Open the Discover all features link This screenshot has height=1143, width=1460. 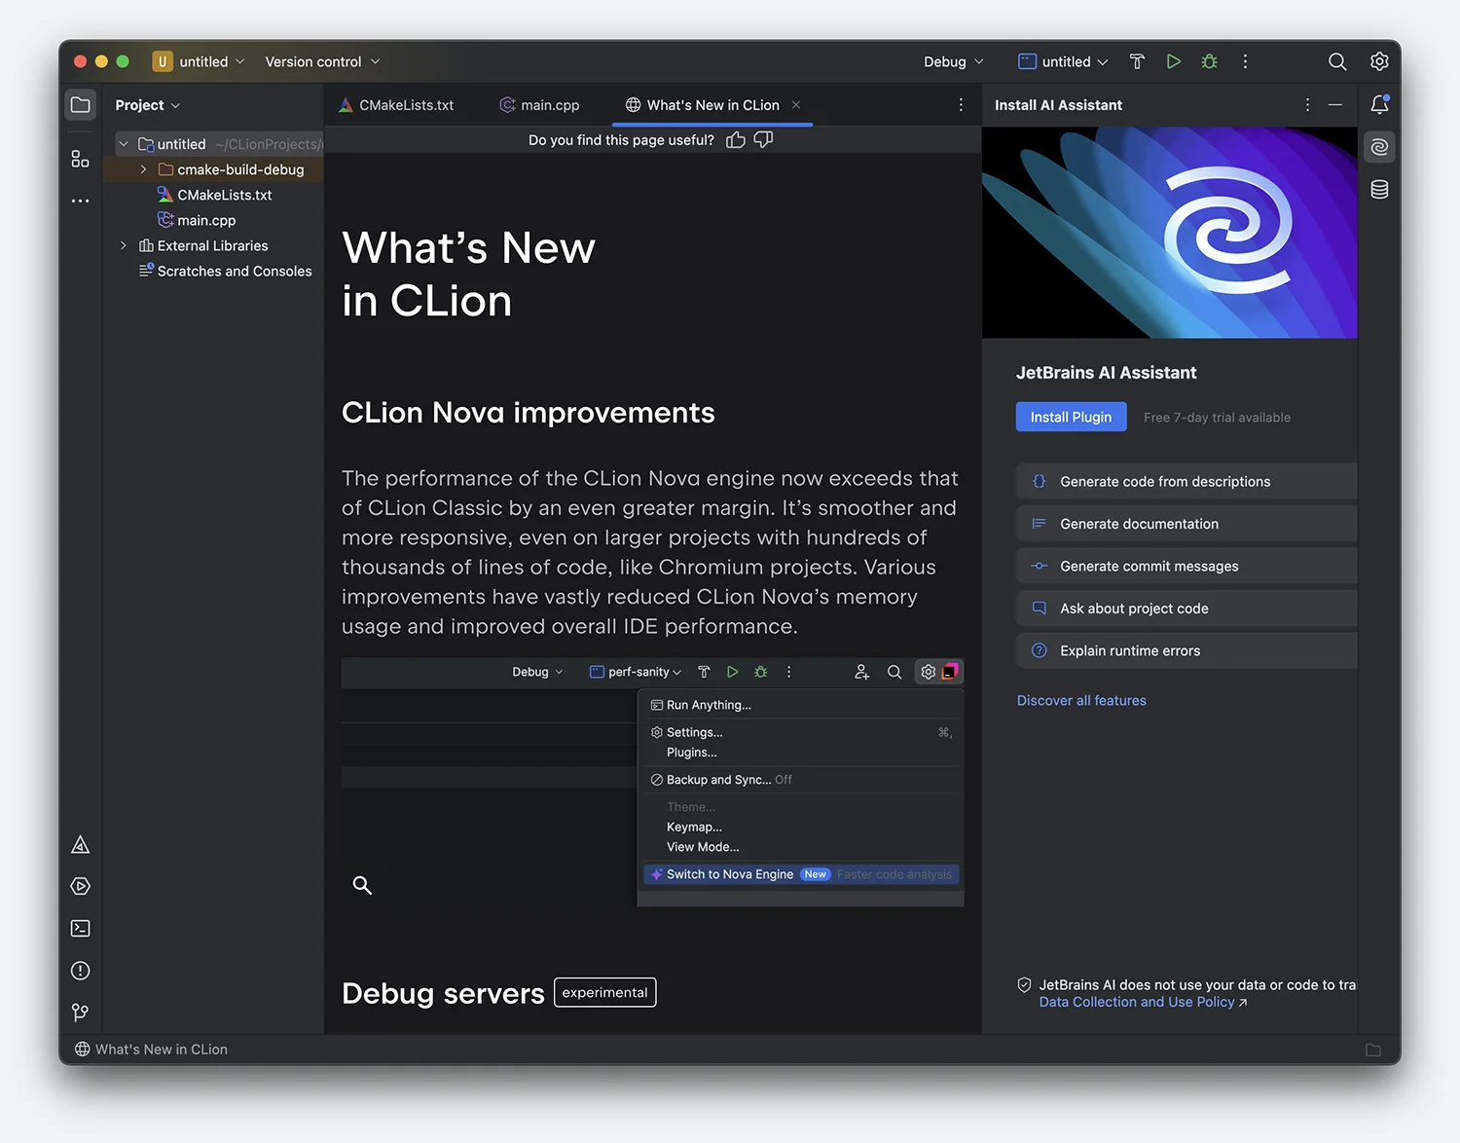click(x=1081, y=700)
